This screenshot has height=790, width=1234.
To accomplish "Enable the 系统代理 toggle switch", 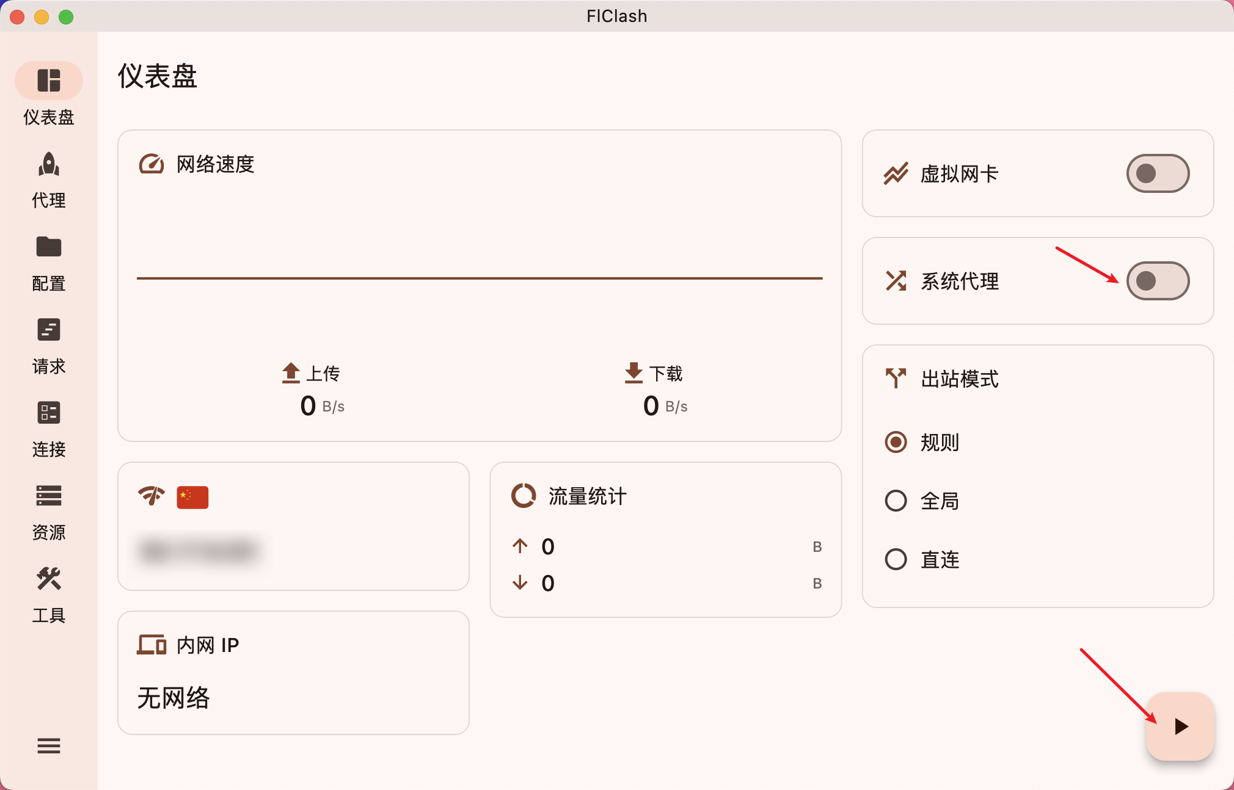I will 1158,281.
